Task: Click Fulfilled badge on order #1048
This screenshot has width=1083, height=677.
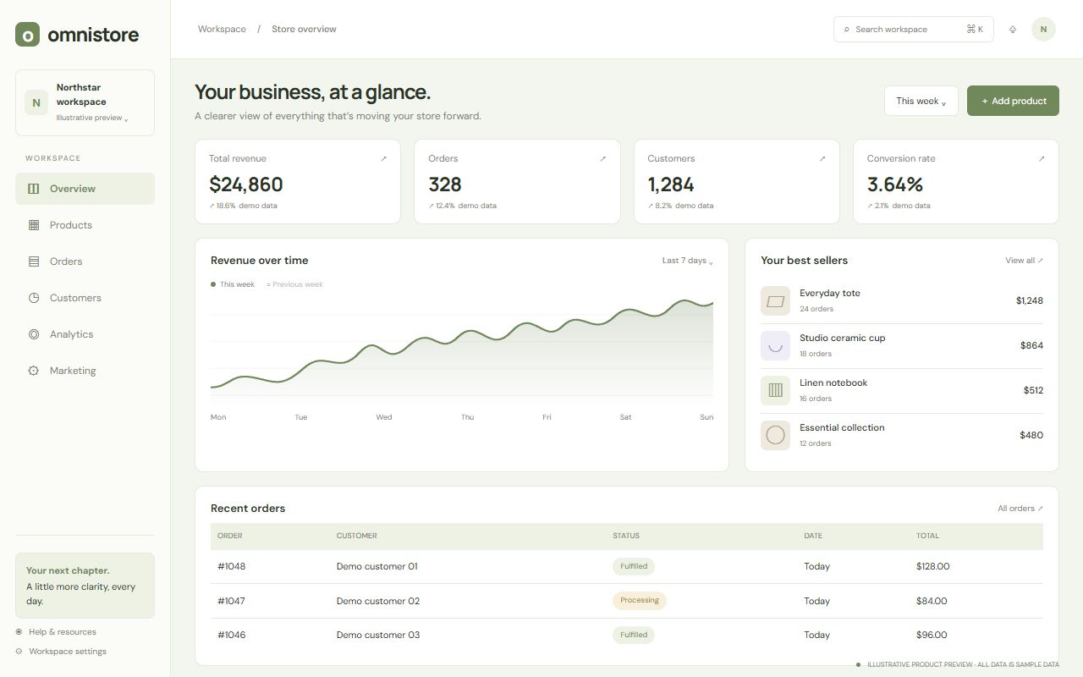Action: tap(634, 566)
